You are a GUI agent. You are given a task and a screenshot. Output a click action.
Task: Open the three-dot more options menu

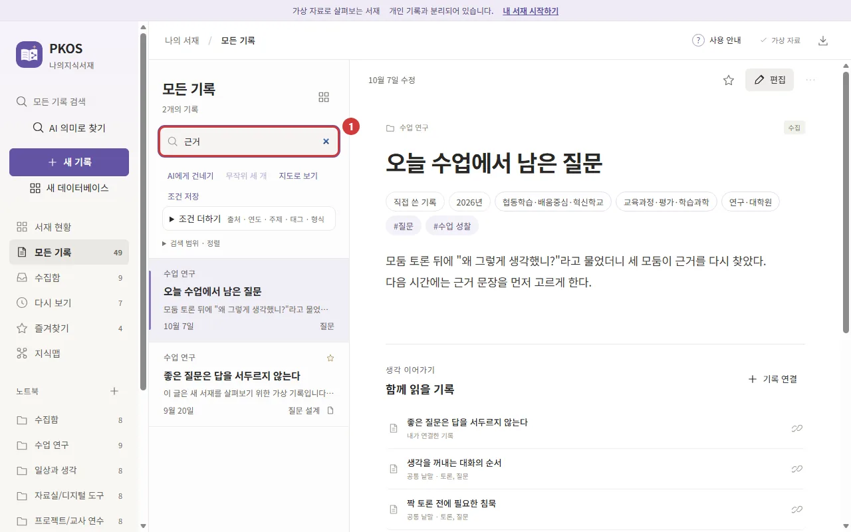click(810, 80)
